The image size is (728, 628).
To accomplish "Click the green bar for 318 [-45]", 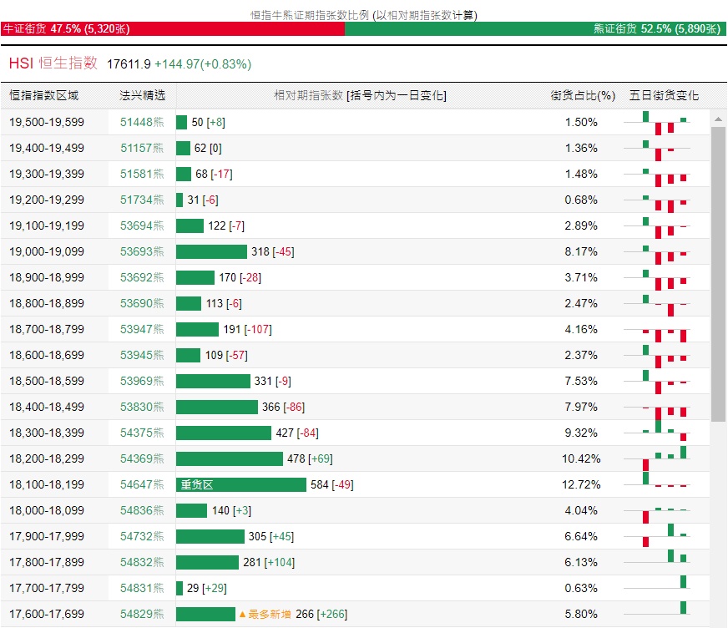I will click(x=212, y=251).
